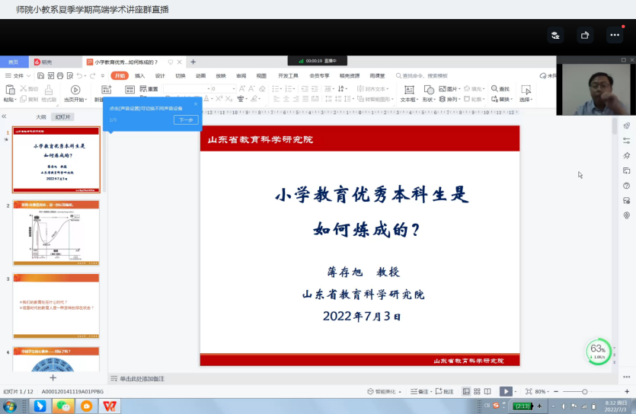The height and width of the screenshot is (414, 636).
Task: Click the 形状 shapes icon
Action: pyautogui.click(x=427, y=90)
